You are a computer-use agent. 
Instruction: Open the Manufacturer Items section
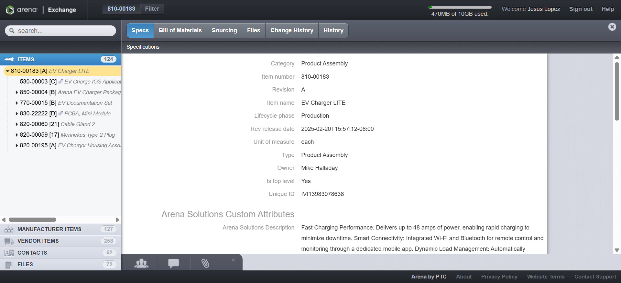(x=60, y=229)
